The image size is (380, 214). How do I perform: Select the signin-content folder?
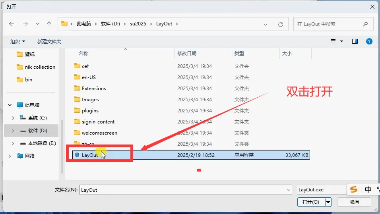tap(94, 122)
